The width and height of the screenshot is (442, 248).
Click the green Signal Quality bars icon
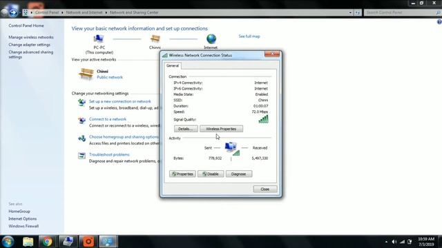[263, 119]
